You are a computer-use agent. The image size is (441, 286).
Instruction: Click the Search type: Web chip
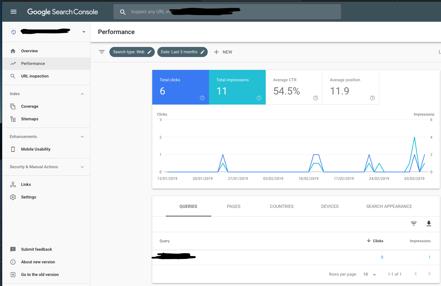point(132,52)
